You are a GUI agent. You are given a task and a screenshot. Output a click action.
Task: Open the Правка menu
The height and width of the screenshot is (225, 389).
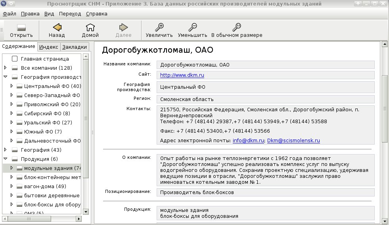click(x=30, y=14)
